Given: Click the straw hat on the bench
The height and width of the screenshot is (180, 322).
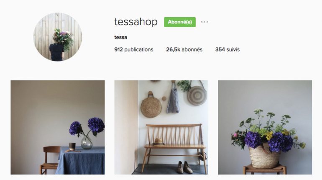Looking at the screenshot, I should (x=158, y=142).
